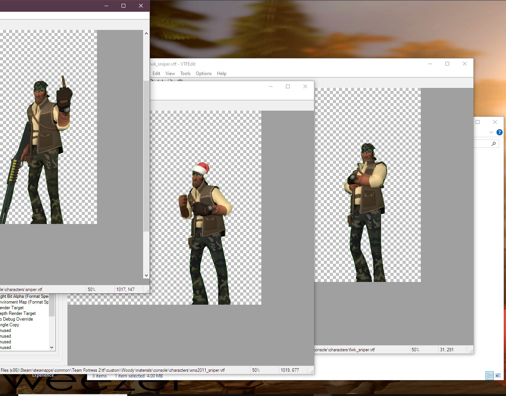Click the vertical scrollbar of the sniper.vtf window
This screenshot has height=396, width=506.
click(x=146, y=152)
